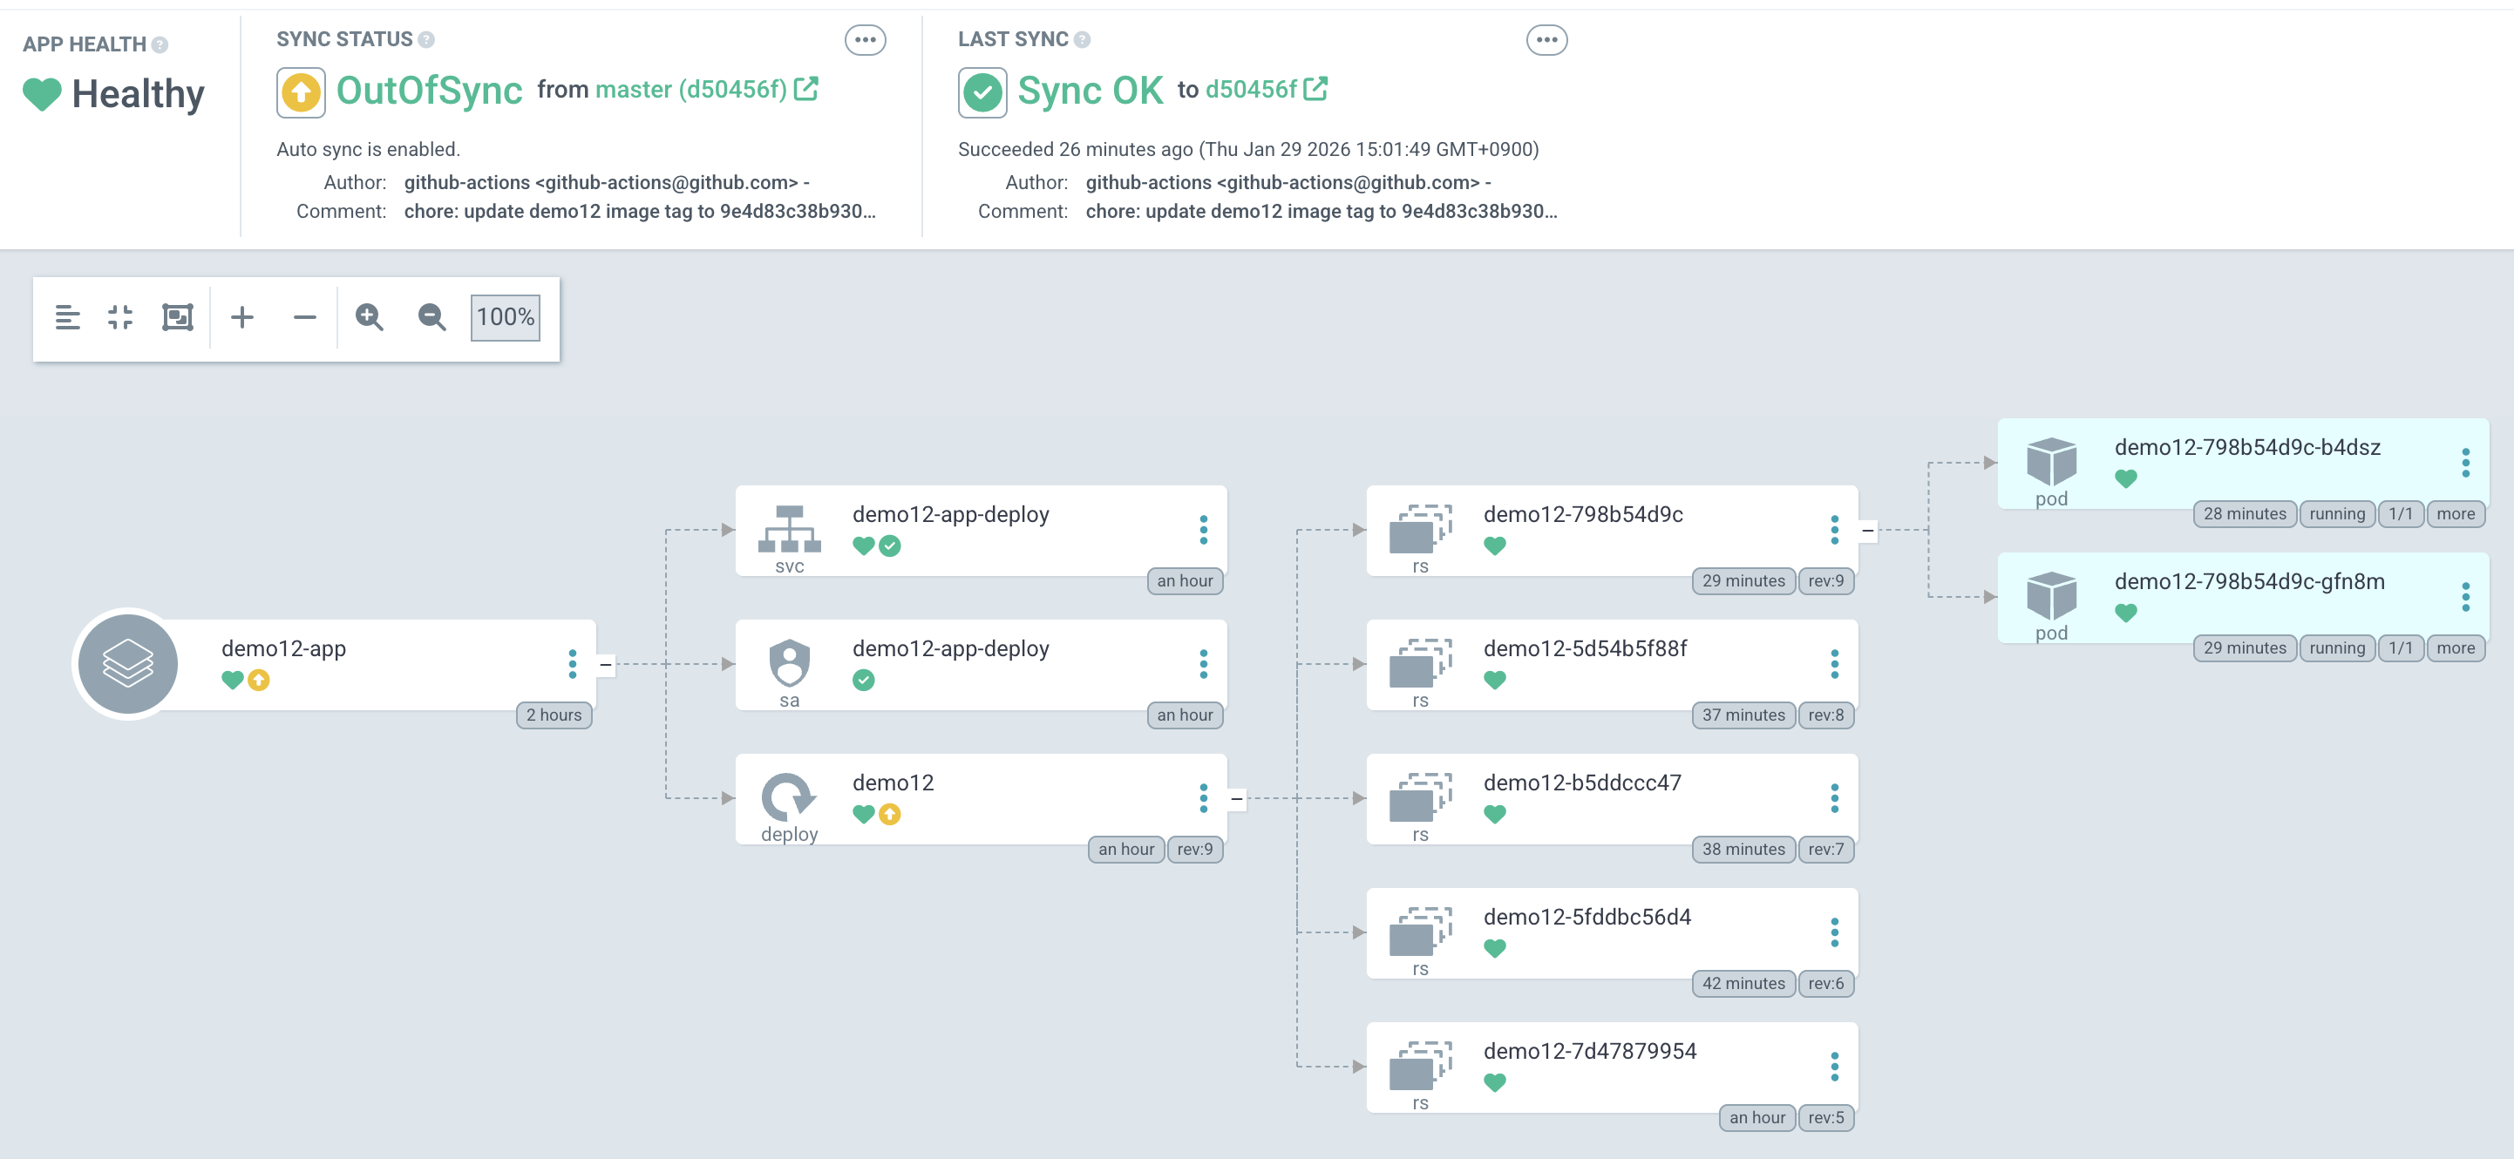Click more tag on pod demo12-798b54d9c-gfn8m
This screenshot has height=1159, width=2514.
click(x=2455, y=647)
